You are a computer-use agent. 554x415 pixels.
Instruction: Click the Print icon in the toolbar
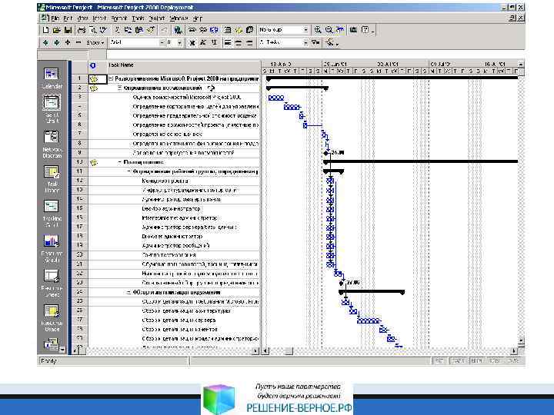pos(82,30)
